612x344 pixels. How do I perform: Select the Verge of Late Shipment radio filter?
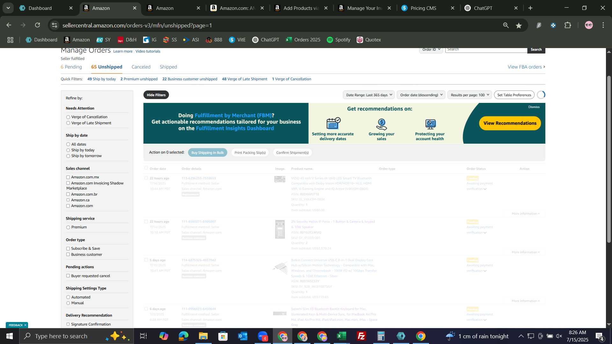68,123
